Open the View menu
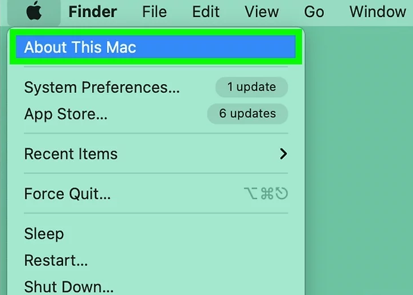 tap(262, 12)
